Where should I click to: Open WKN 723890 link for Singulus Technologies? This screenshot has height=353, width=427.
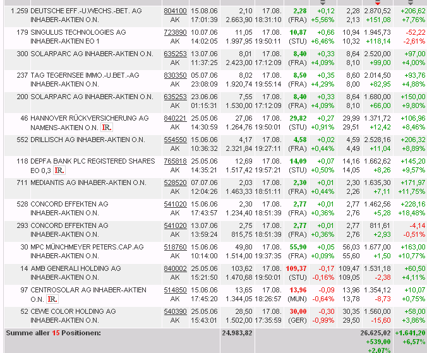tap(175, 33)
